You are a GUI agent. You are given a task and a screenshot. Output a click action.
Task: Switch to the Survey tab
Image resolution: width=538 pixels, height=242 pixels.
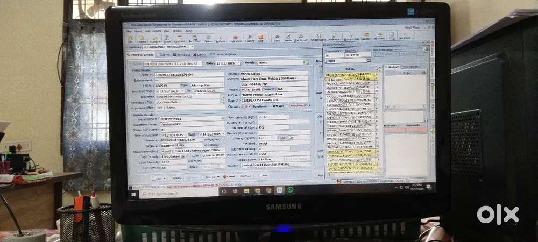(x=164, y=54)
